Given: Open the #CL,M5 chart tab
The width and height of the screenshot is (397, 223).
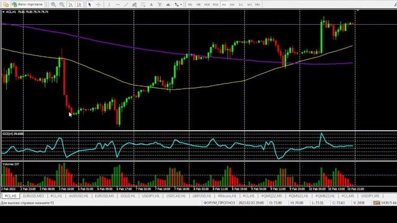Looking at the screenshot, I should point(347,196).
